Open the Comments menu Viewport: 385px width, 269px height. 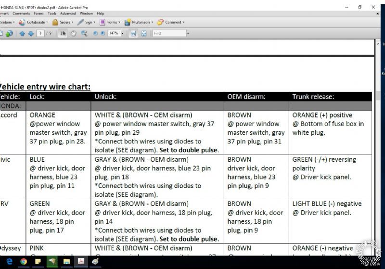pyautogui.click(x=21, y=14)
